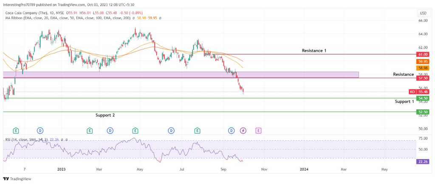Select the Support 1 text label
The height and width of the screenshot is (184, 435).
point(404,102)
